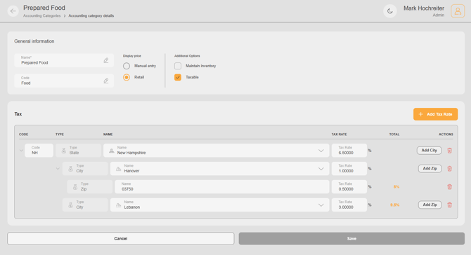Image resolution: width=471 pixels, height=255 pixels.
Task: Click Add Tax Rate button
Action: (x=435, y=114)
